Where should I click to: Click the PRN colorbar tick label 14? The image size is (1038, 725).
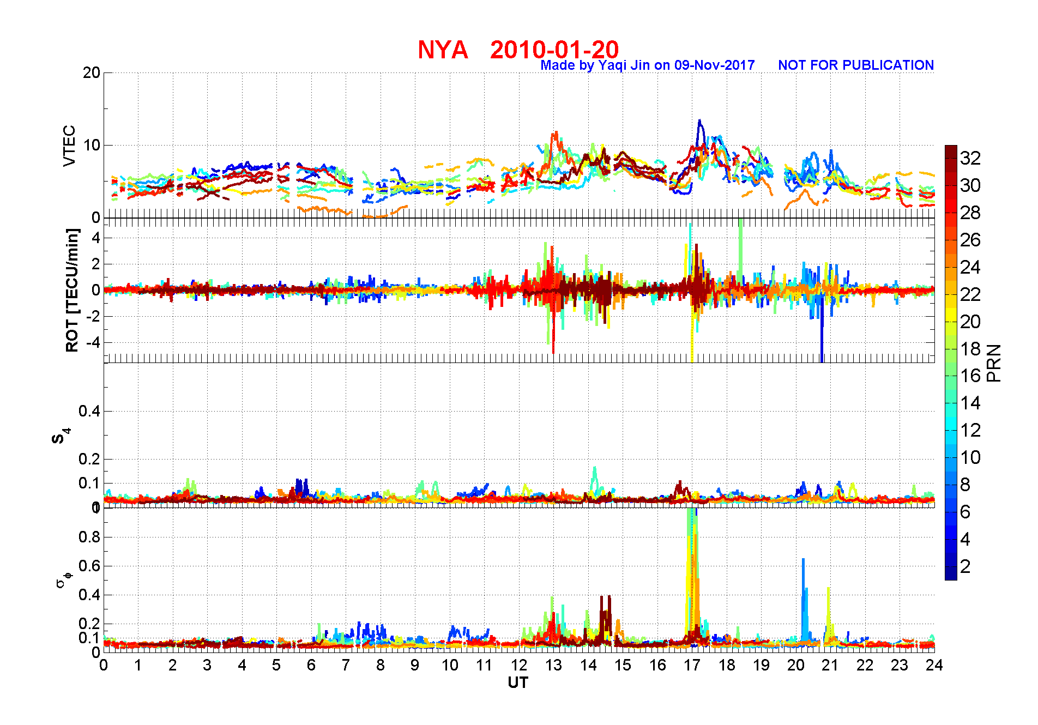(970, 403)
